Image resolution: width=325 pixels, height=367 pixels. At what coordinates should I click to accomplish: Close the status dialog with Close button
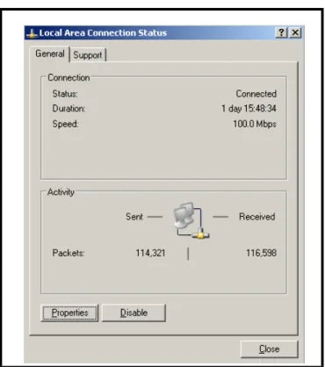[x=269, y=349]
